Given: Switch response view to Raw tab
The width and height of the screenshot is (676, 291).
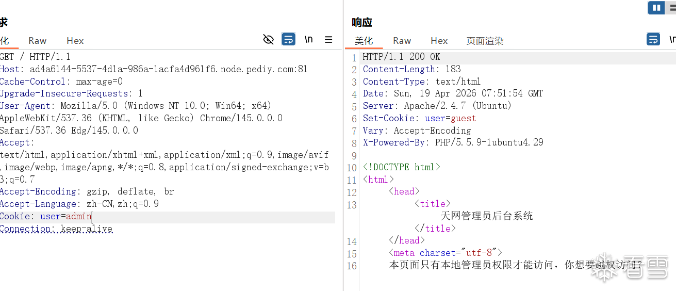Looking at the screenshot, I should 402,41.
